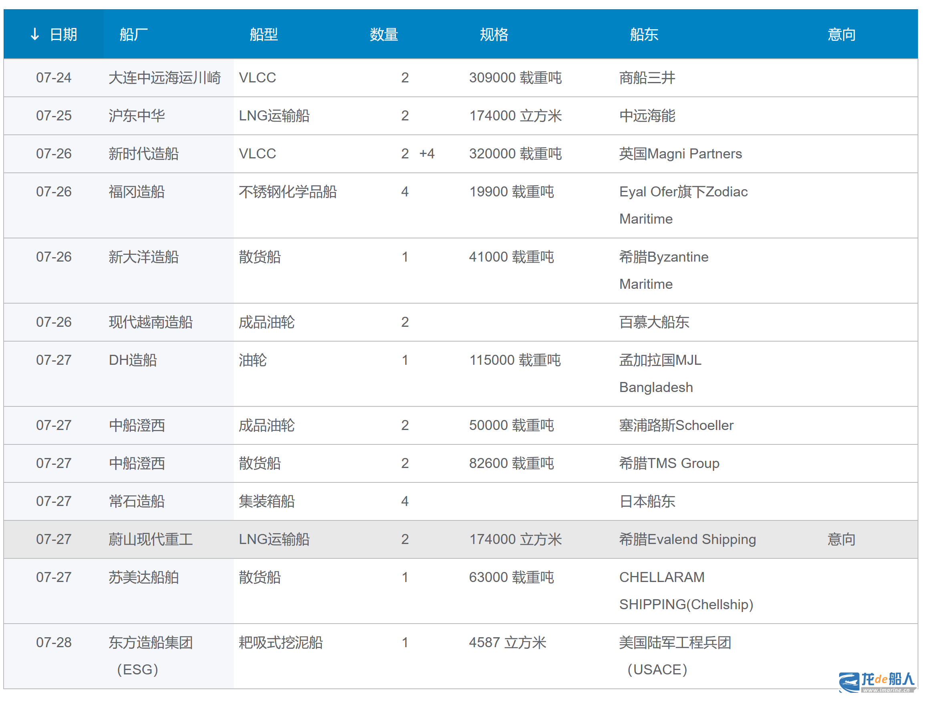Sort by the 船型 column header
The image size is (926, 702).
pyautogui.click(x=264, y=34)
